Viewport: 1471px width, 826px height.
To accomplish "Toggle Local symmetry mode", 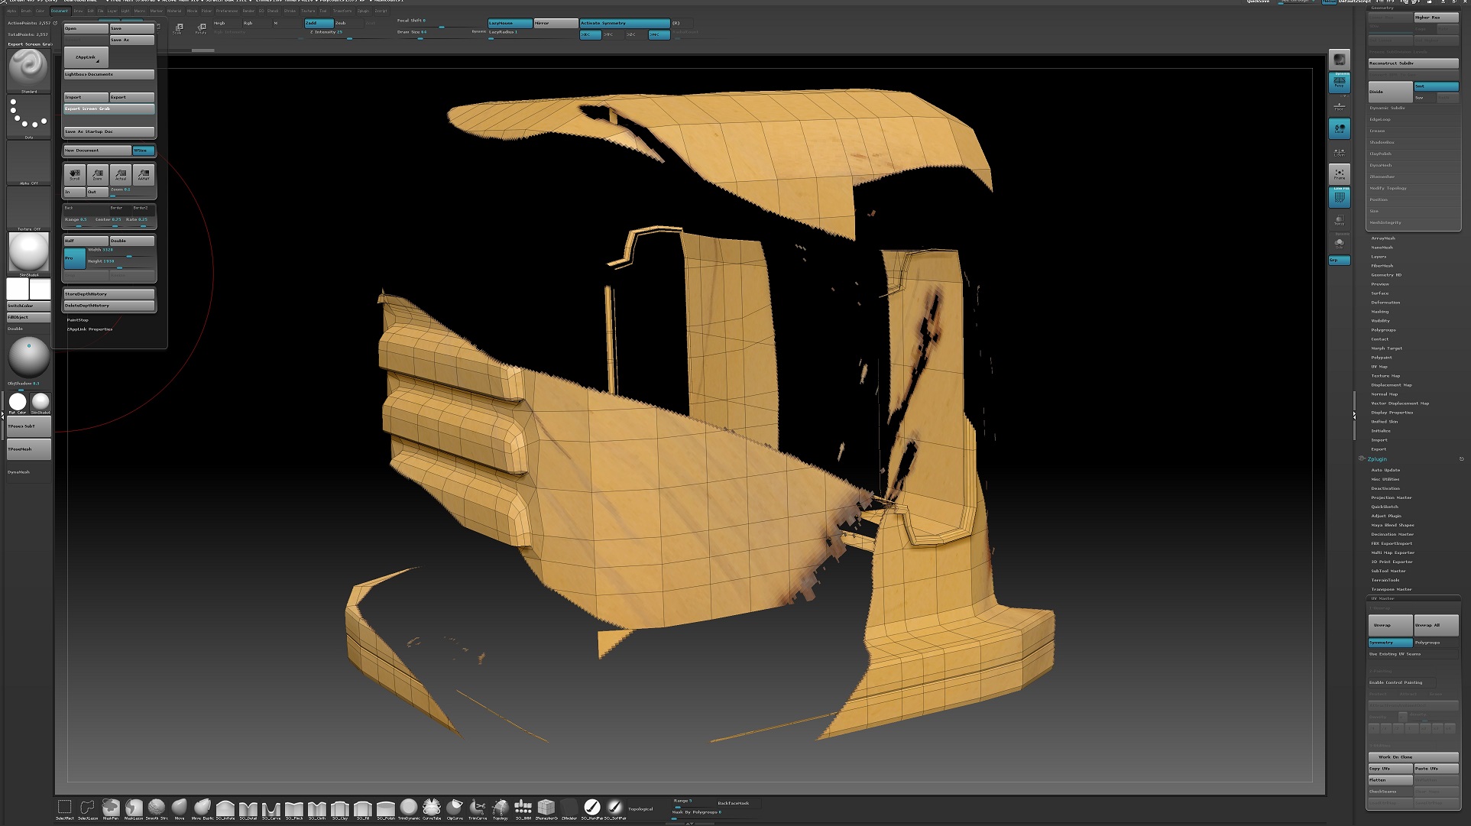I will click(1340, 128).
